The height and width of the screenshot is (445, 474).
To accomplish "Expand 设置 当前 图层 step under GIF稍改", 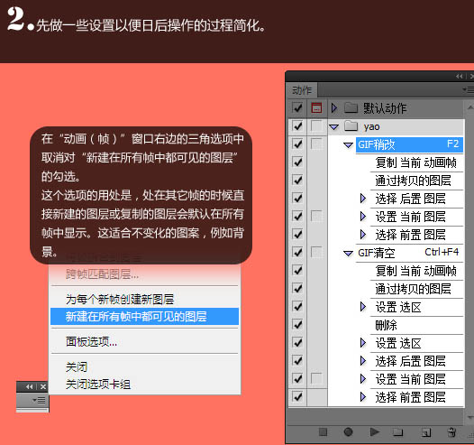I will pyautogui.click(x=363, y=217).
